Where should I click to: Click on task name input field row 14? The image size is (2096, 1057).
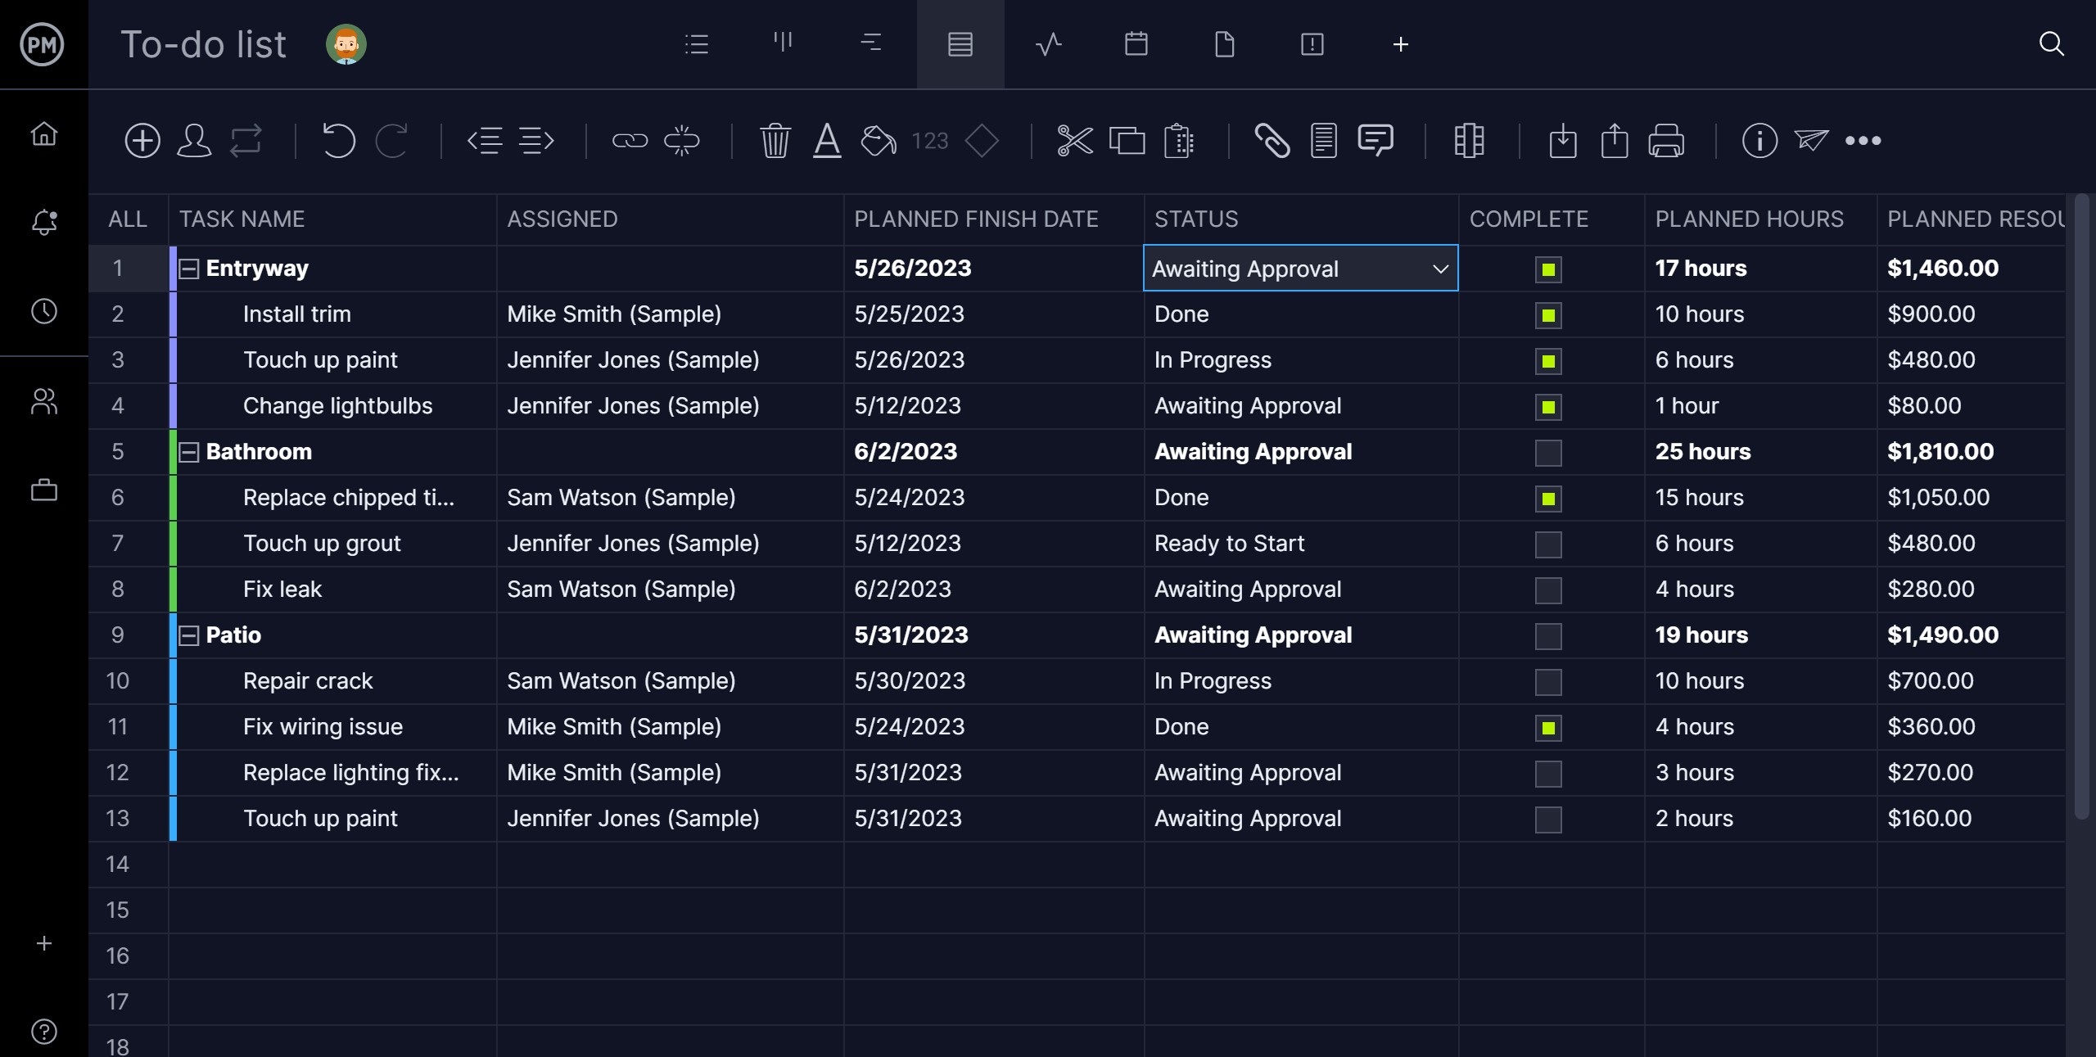(x=332, y=865)
